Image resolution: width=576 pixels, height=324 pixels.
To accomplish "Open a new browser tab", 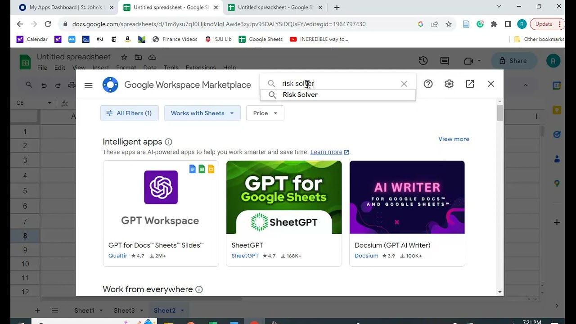I will coord(337,7).
